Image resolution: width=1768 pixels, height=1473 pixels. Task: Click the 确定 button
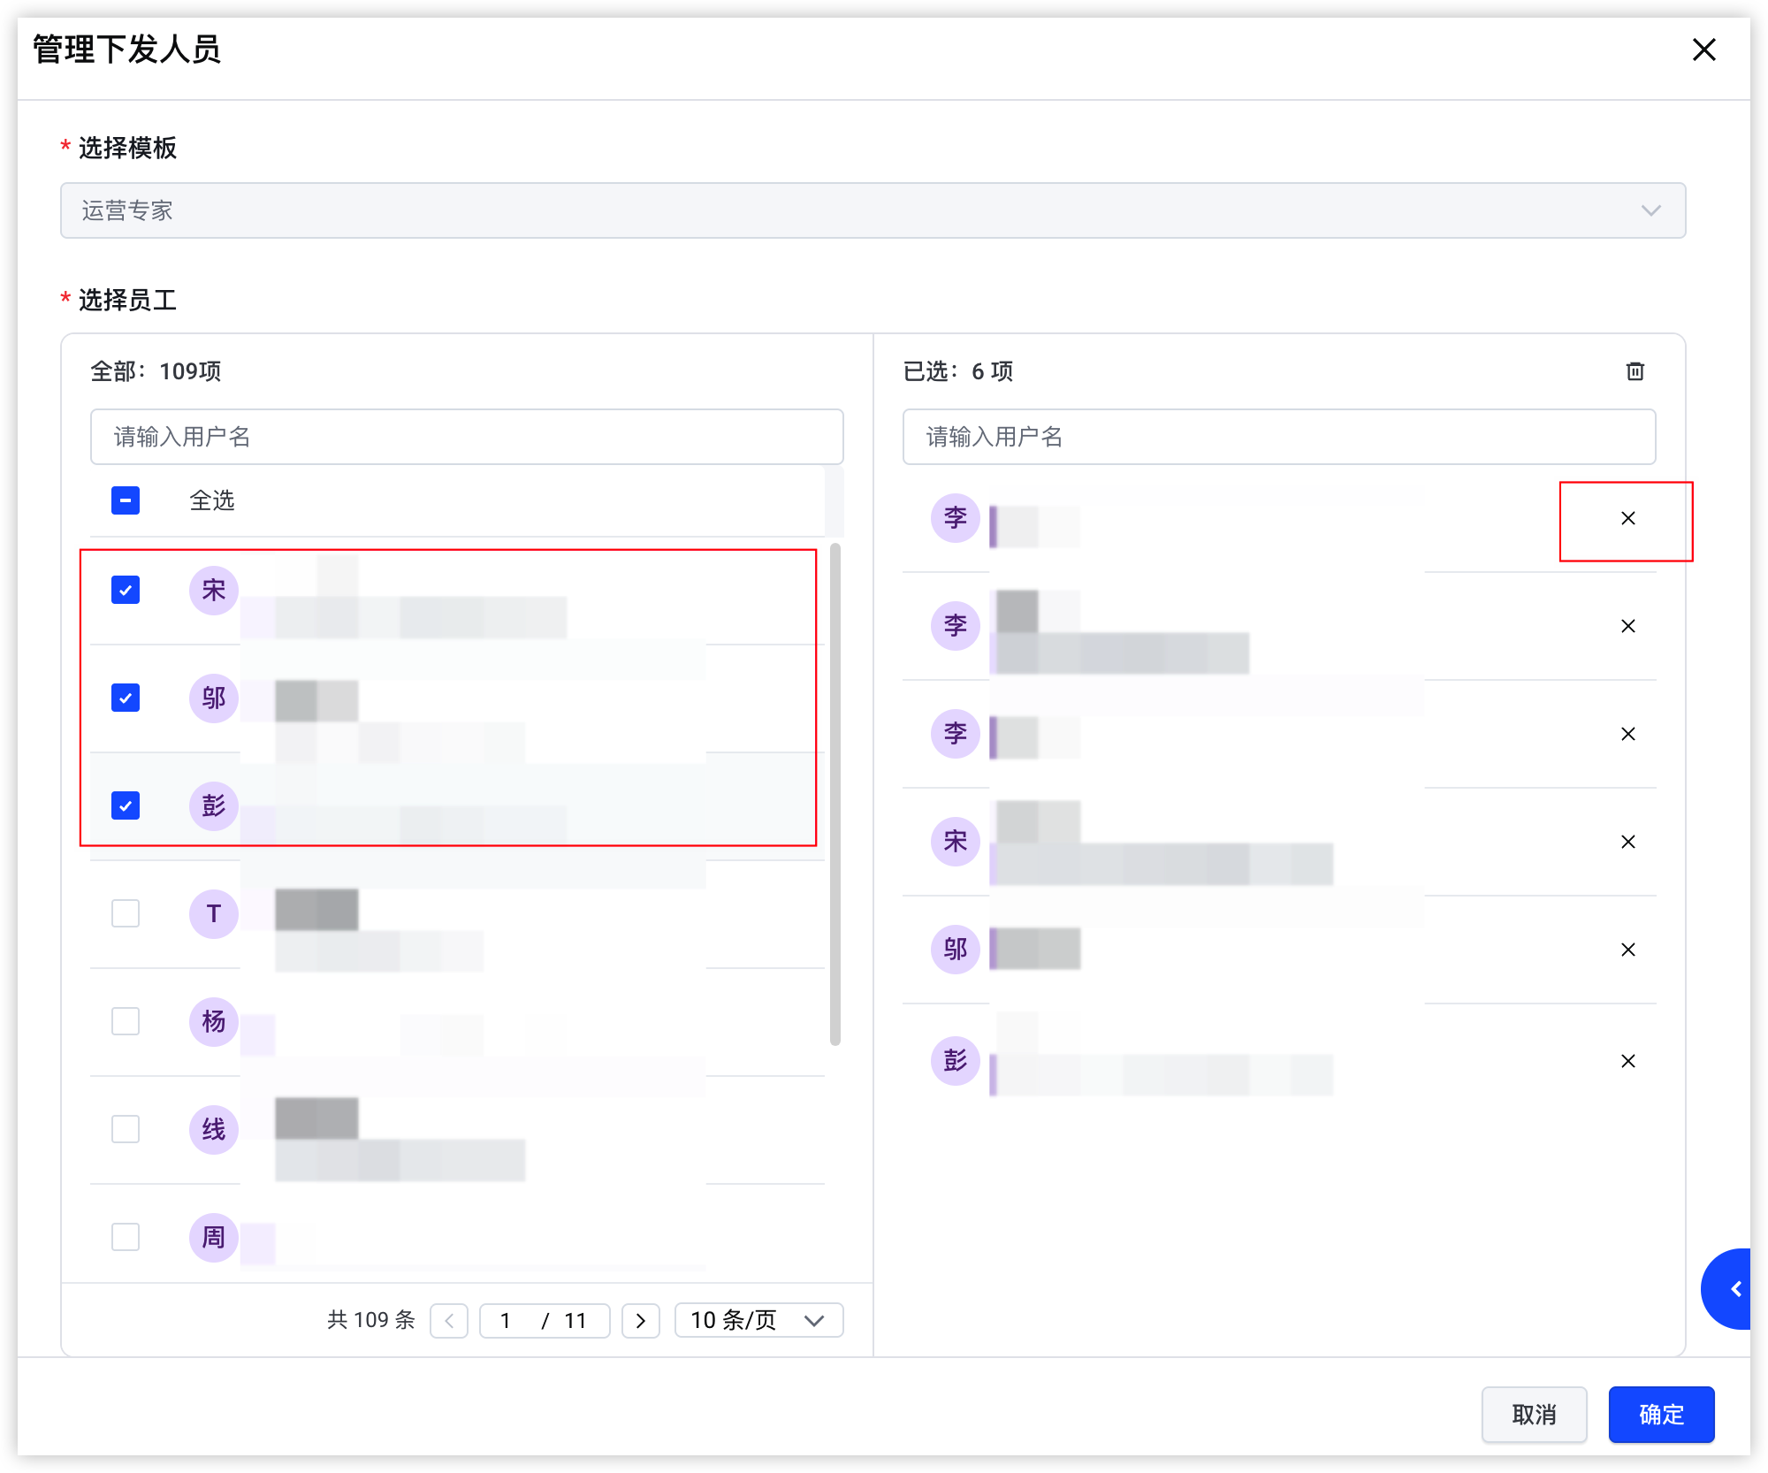[x=1661, y=1415]
